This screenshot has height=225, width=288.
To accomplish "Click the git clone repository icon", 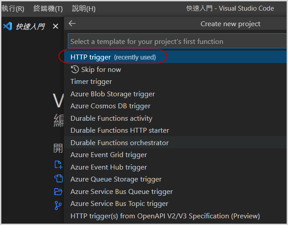I will pos(58,205).
